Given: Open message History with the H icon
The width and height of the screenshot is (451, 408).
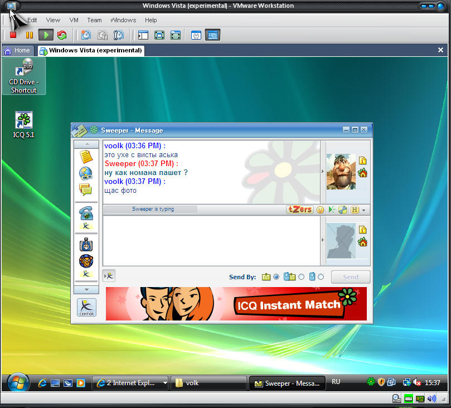Looking at the screenshot, I should [355, 210].
